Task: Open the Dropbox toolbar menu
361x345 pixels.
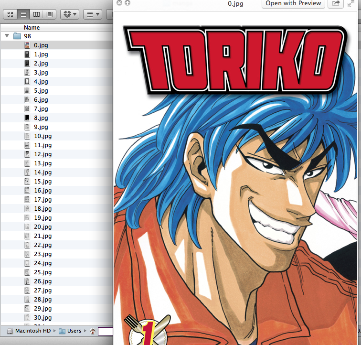Action: tap(70, 14)
